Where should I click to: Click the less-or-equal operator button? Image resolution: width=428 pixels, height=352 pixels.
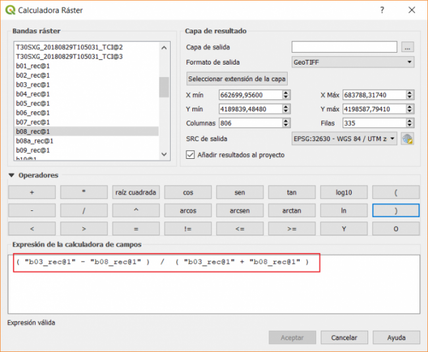tap(240, 229)
